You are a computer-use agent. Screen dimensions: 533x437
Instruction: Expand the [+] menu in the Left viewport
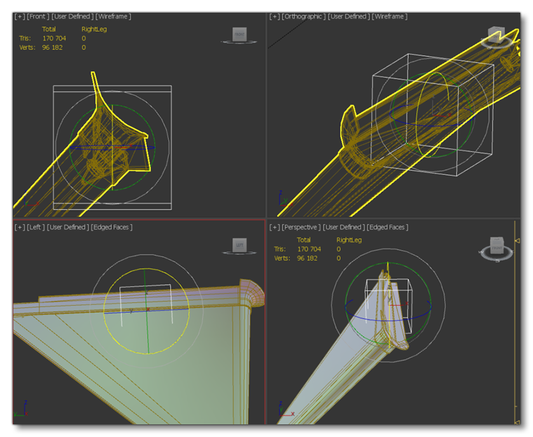click(x=20, y=227)
